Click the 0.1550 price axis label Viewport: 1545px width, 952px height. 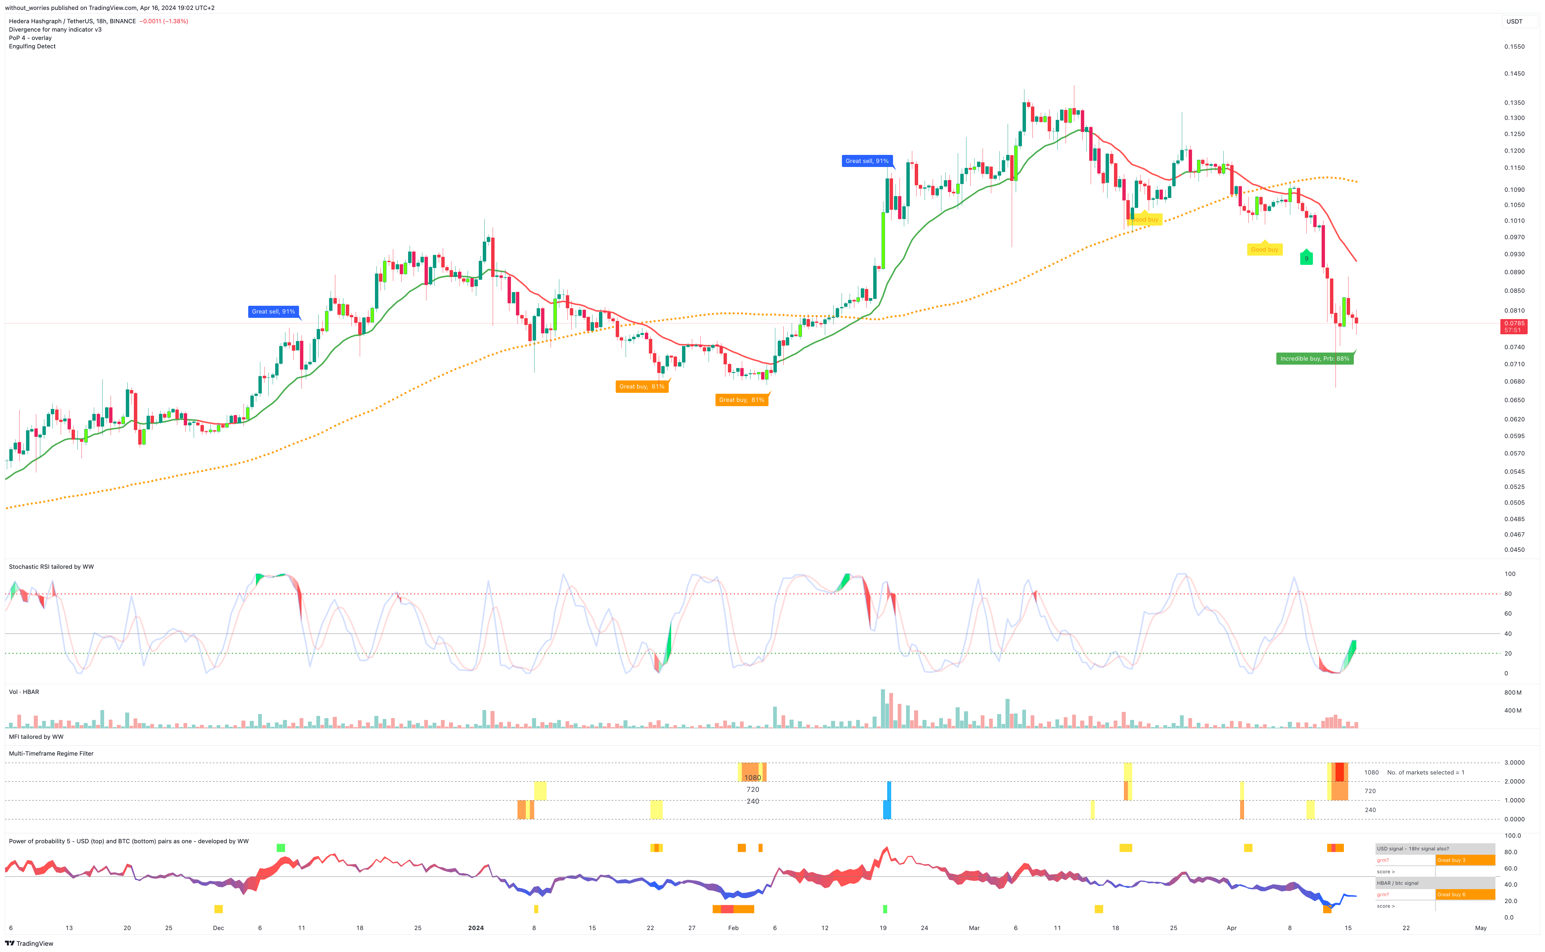click(x=1515, y=47)
